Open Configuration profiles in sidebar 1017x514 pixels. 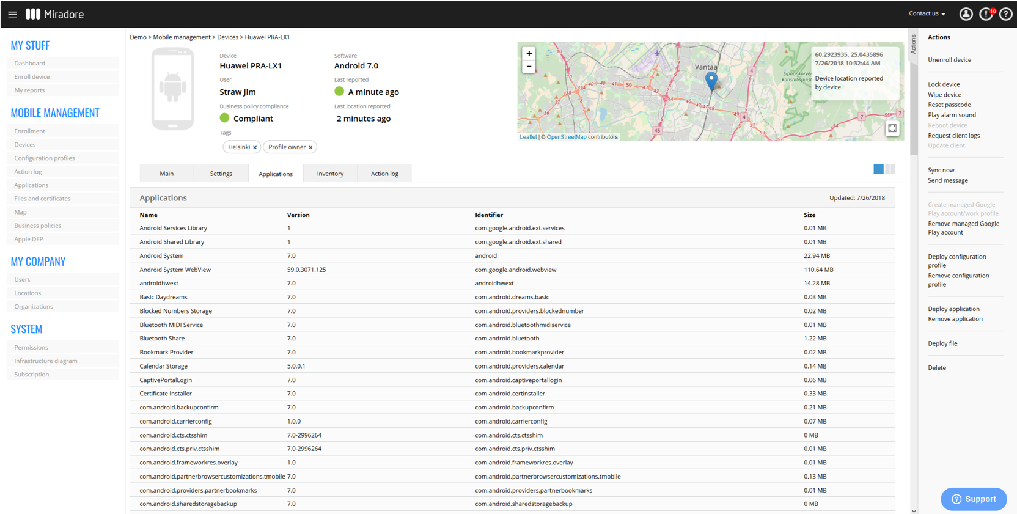(x=45, y=158)
